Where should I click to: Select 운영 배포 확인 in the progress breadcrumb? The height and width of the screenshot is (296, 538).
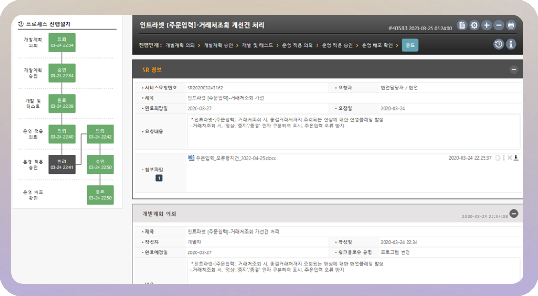click(377, 45)
